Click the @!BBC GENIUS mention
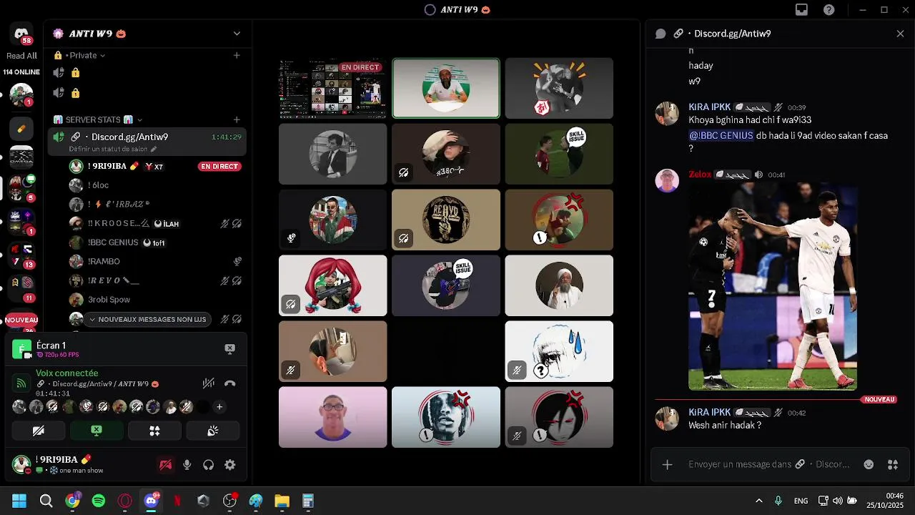 [x=721, y=135]
